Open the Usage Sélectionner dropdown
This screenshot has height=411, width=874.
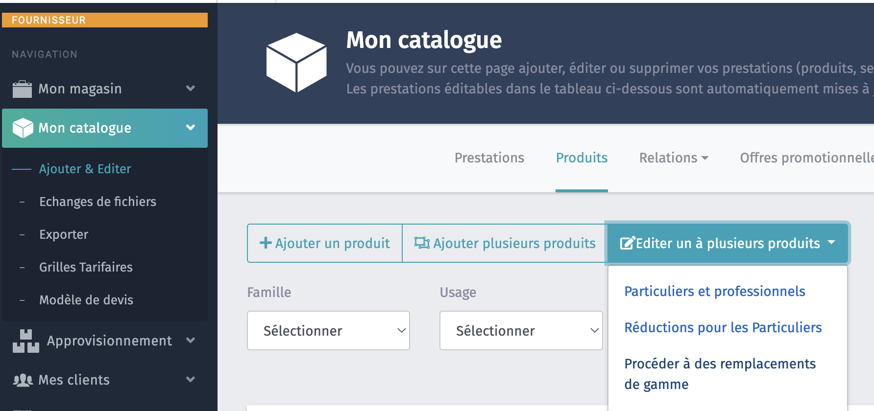521,331
